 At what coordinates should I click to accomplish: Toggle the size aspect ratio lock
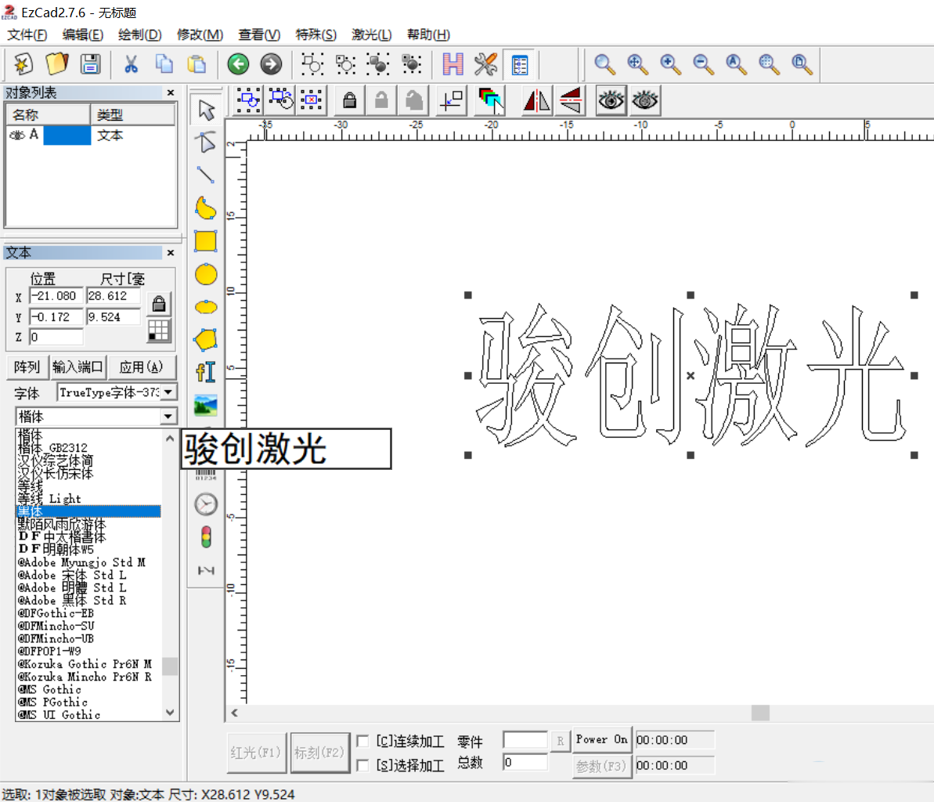(x=158, y=304)
